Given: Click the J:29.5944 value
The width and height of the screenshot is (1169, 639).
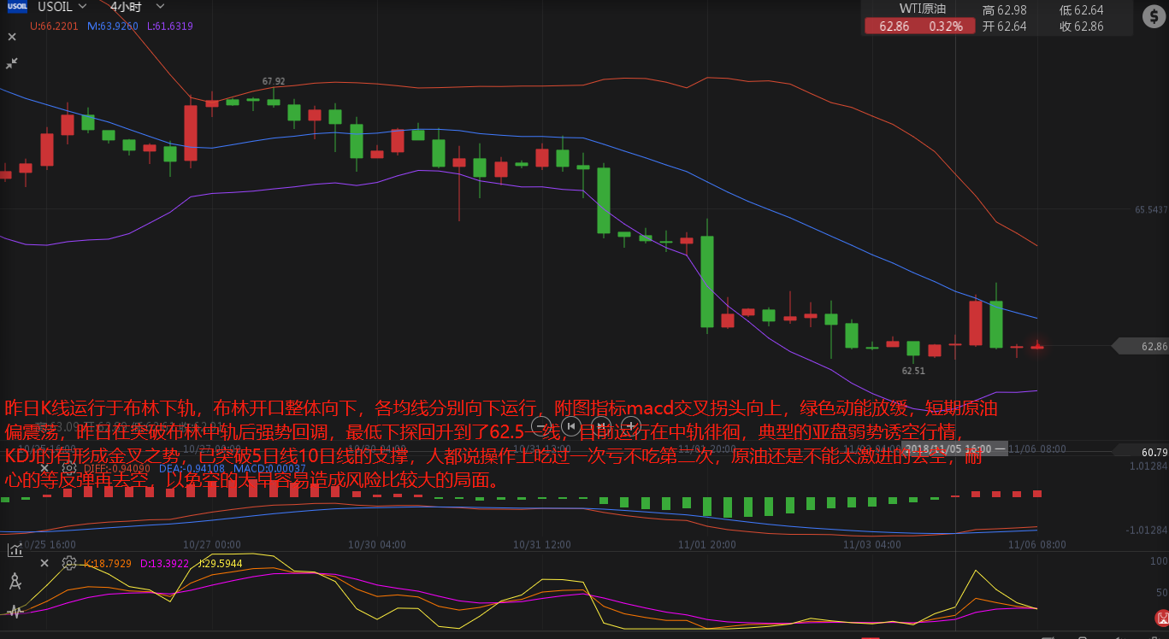Looking at the screenshot, I should [220, 563].
